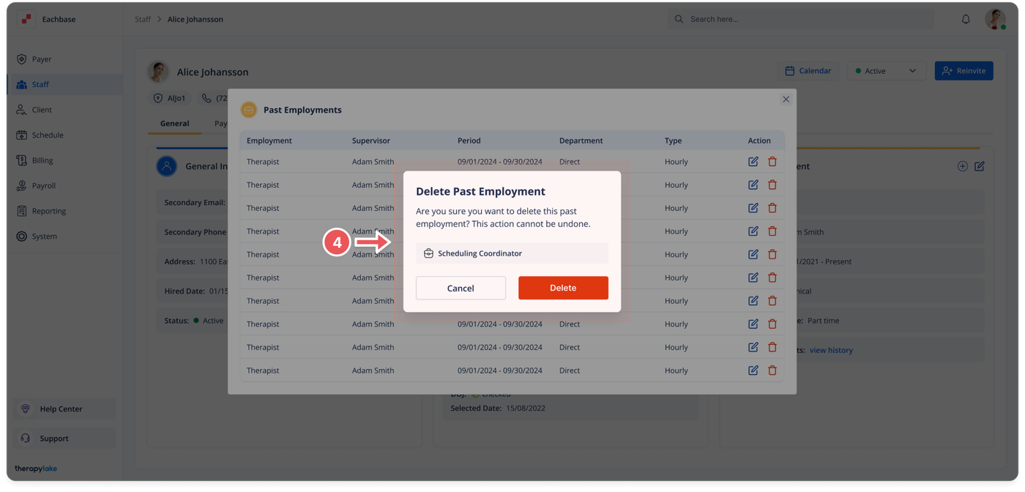This screenshot has width=1025, height=492.
Task: Close the Past Employments modal
Action: pos(786,100)
